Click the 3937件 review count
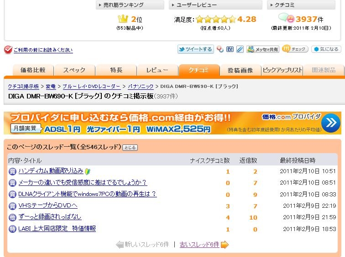Viewport: 345px width, 257px height. click(309, 19)
